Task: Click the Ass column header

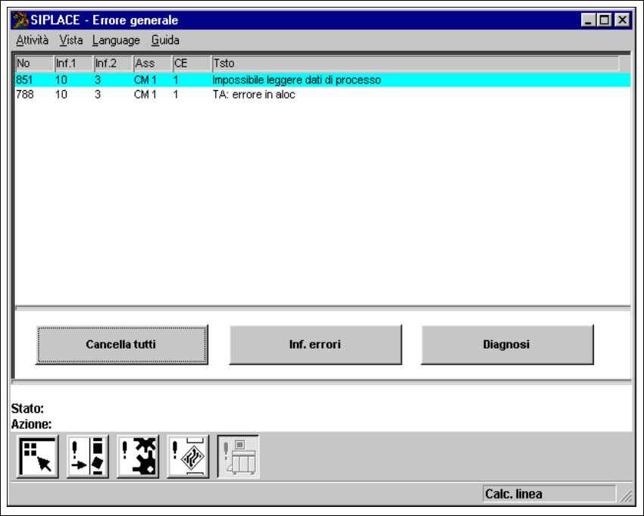Action: [x=153, y=63]
